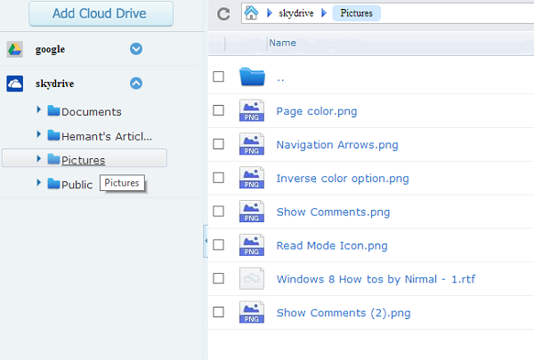Open the Show Comments.png file link
534x360 pixels.
coord(333,212)
